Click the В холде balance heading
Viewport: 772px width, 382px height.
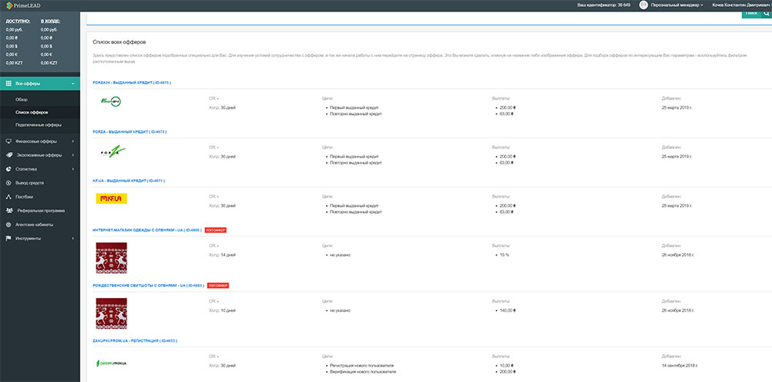coord(50,22)
